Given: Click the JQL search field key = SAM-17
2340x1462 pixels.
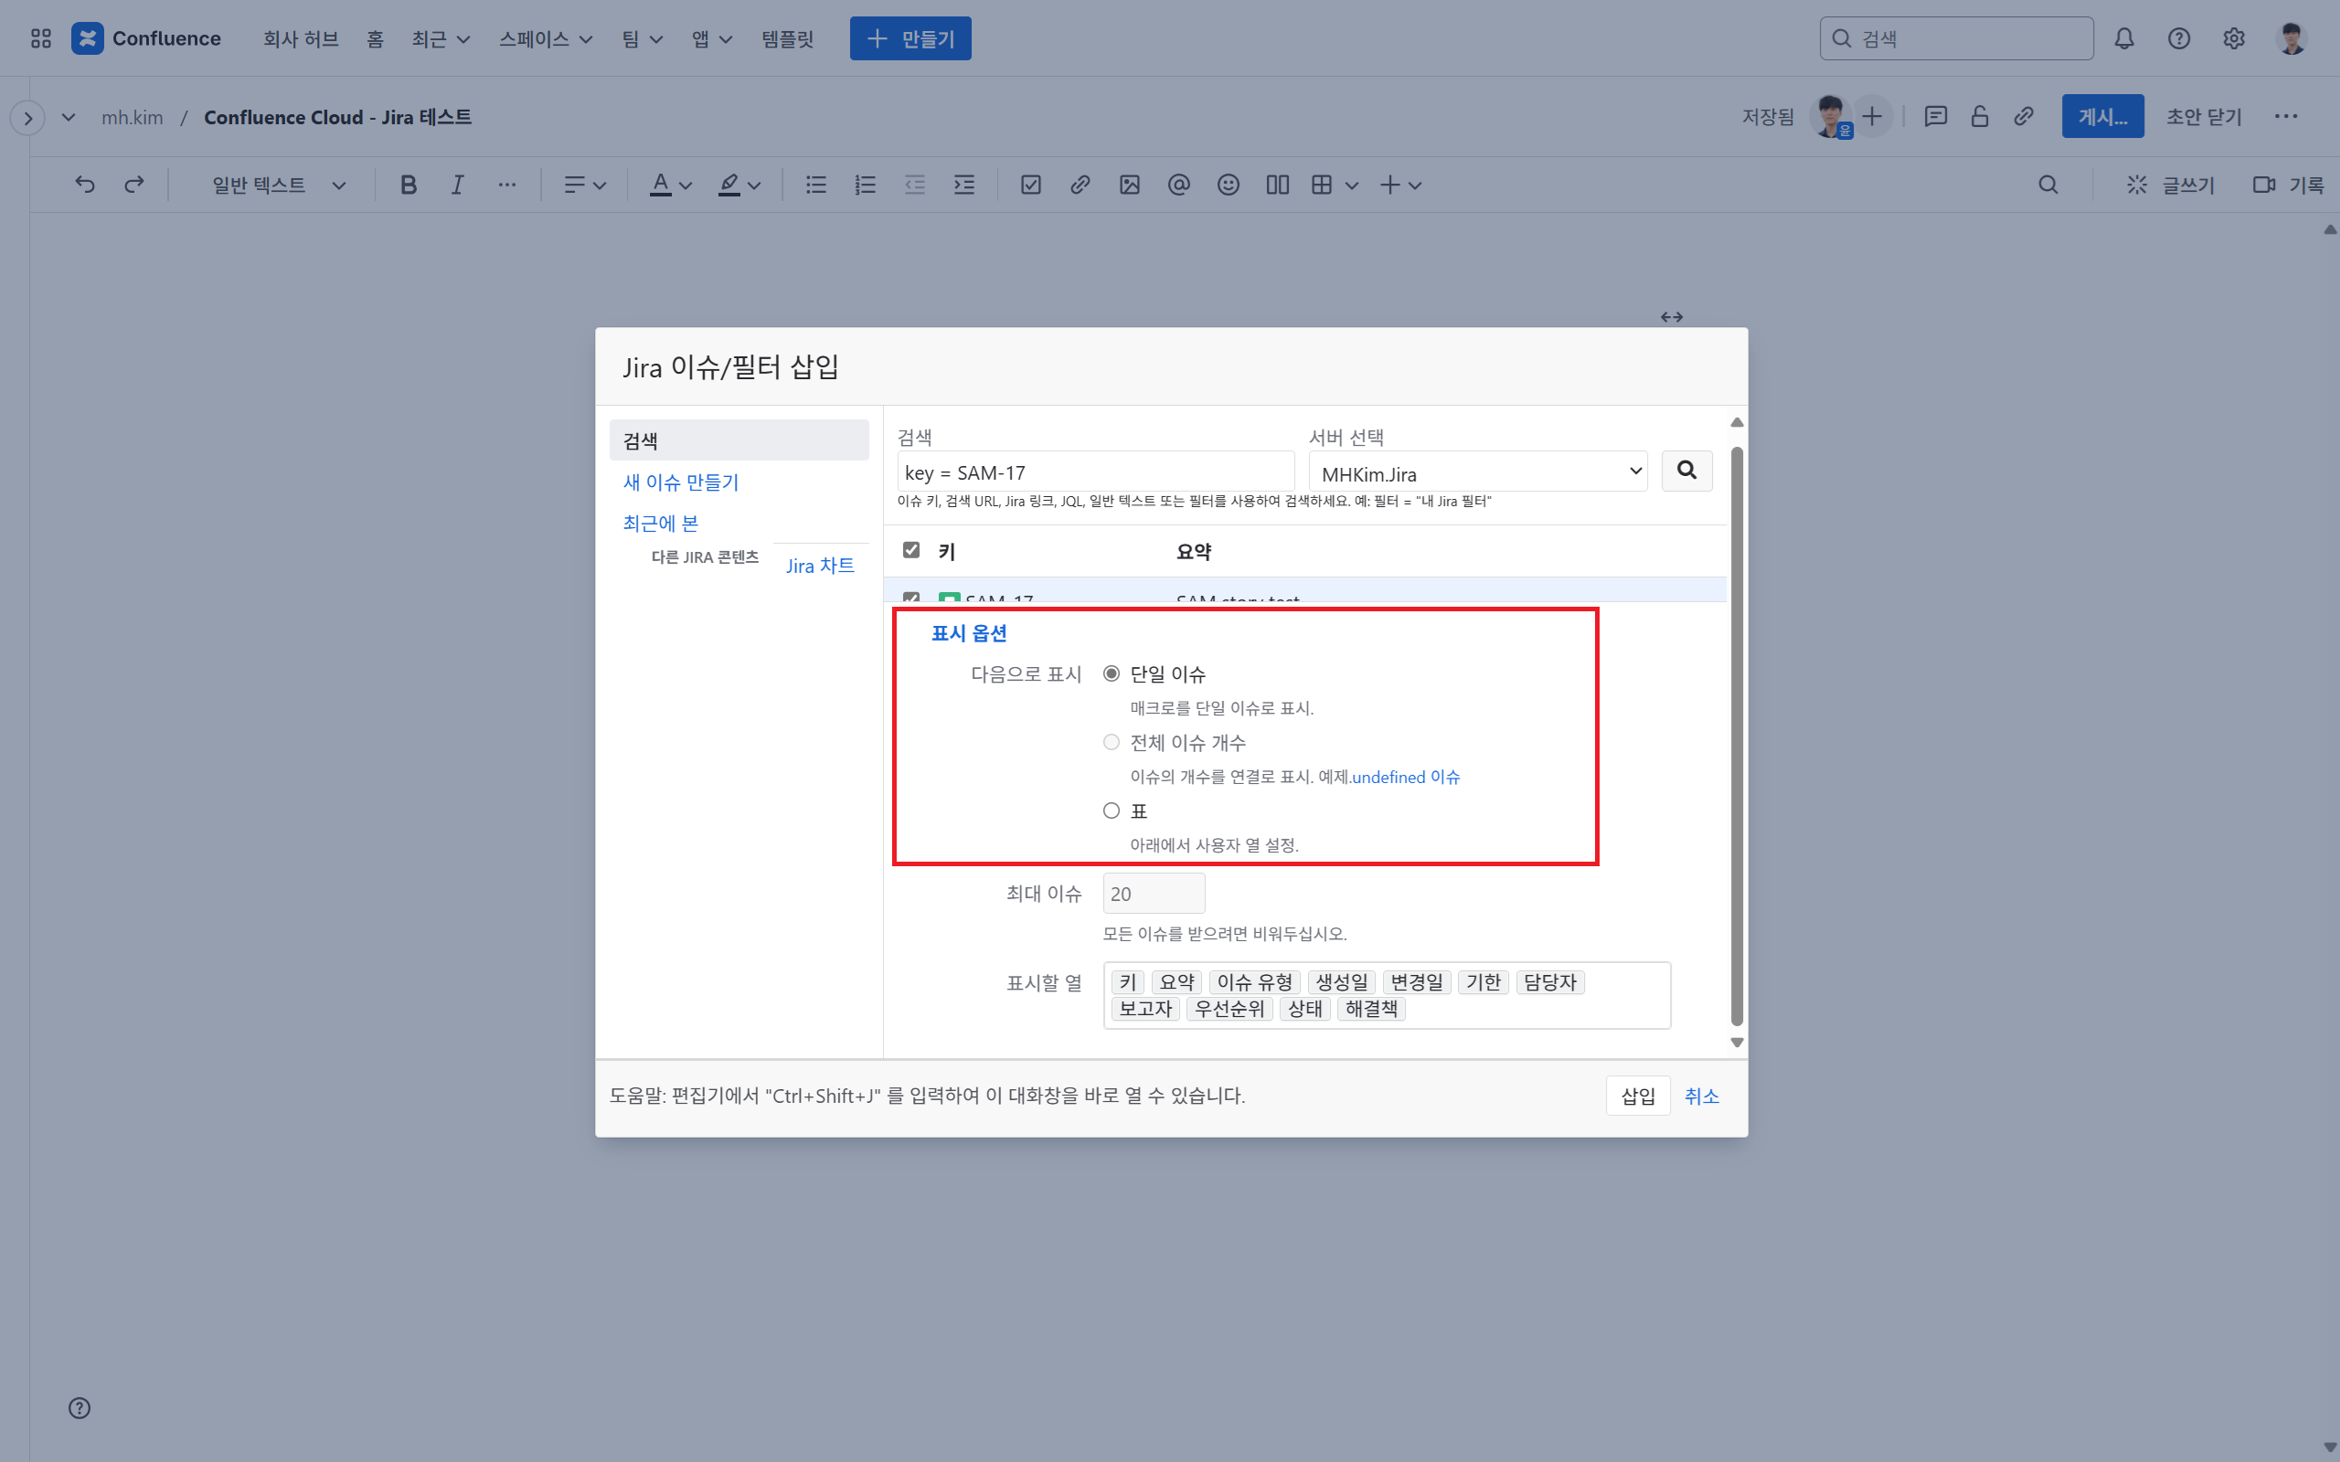Looking at the screenshot, I should [x=1096, y=472].
